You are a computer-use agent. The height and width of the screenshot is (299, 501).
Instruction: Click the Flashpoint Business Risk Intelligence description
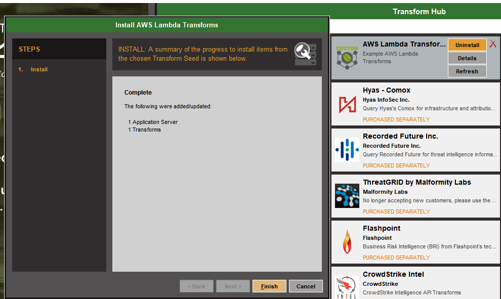[429, 246]
